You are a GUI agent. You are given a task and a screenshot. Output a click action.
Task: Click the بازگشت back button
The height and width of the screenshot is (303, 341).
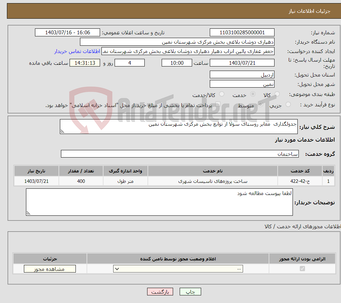160,292
